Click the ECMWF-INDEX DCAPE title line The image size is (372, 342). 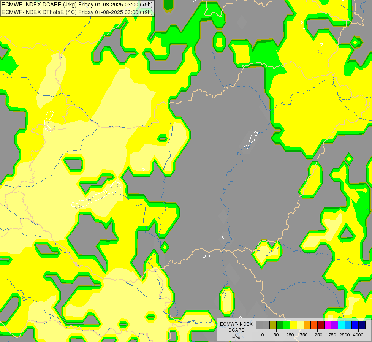77,5
